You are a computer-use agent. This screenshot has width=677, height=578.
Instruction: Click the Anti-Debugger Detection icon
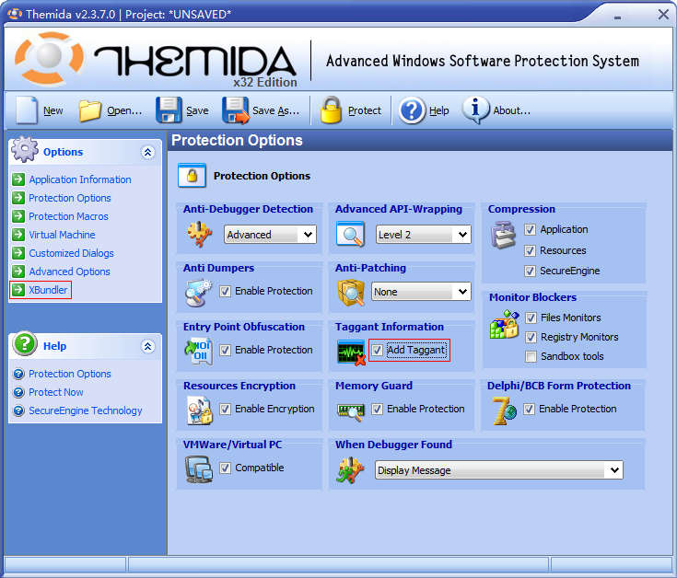point(200,234)
